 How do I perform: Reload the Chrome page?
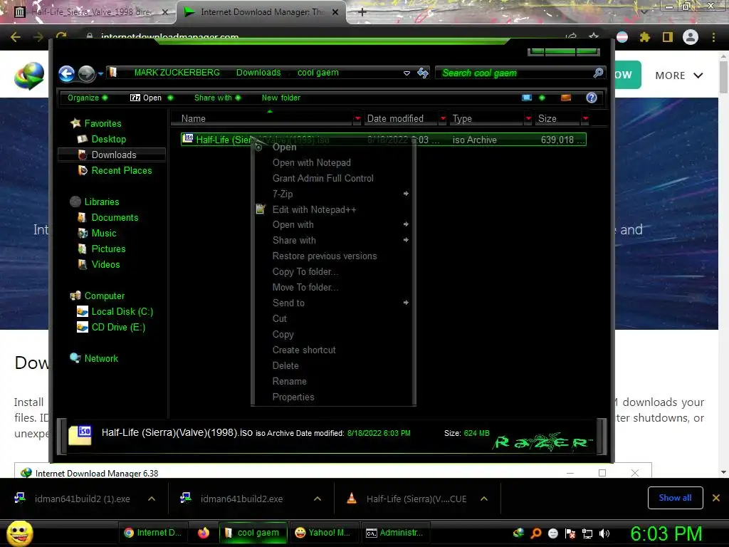(61, 36)
